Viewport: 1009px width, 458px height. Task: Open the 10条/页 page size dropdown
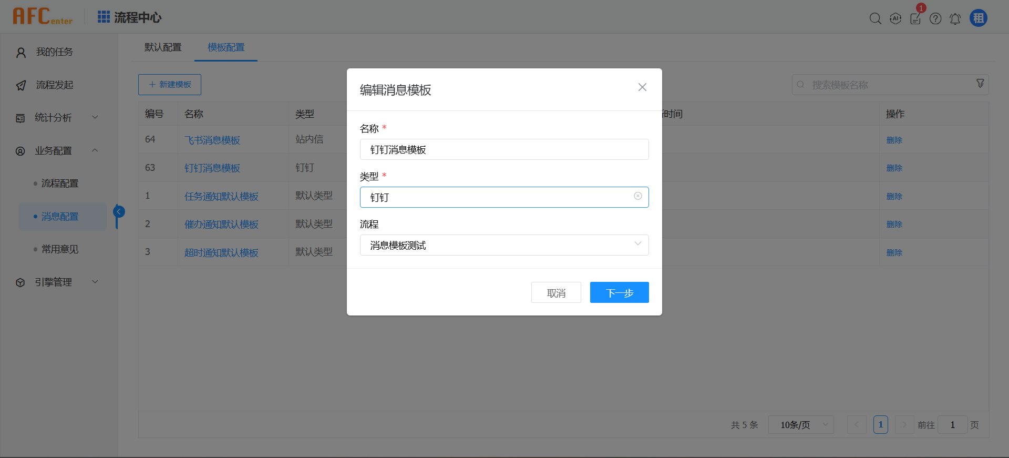801,425
